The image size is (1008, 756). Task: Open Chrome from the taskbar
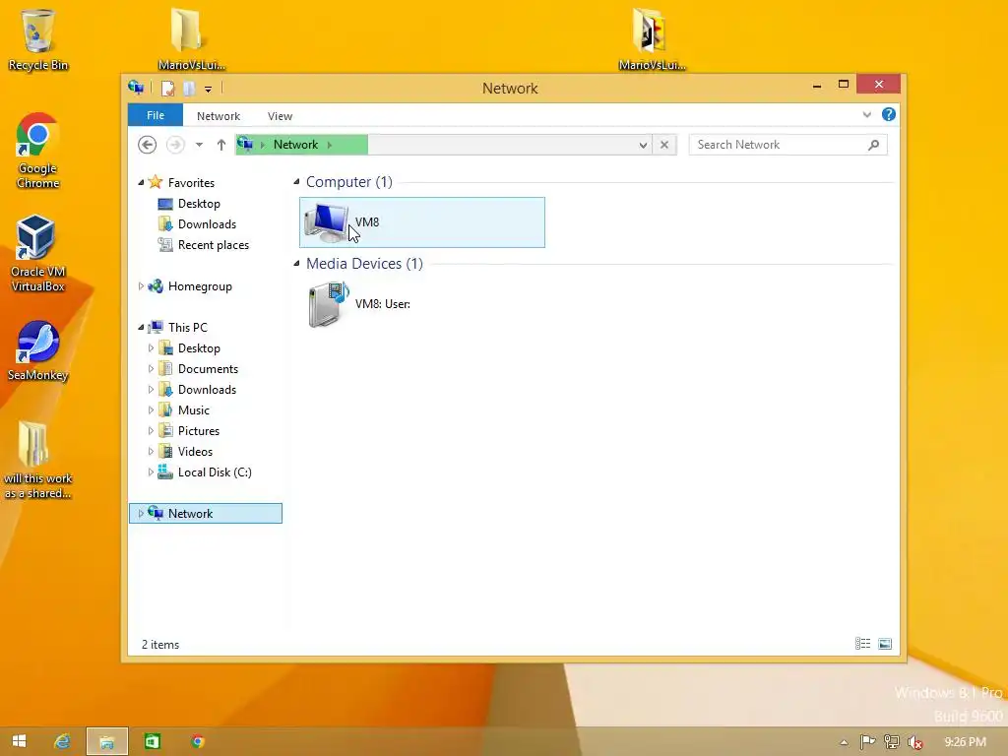(x=197, y=741)
